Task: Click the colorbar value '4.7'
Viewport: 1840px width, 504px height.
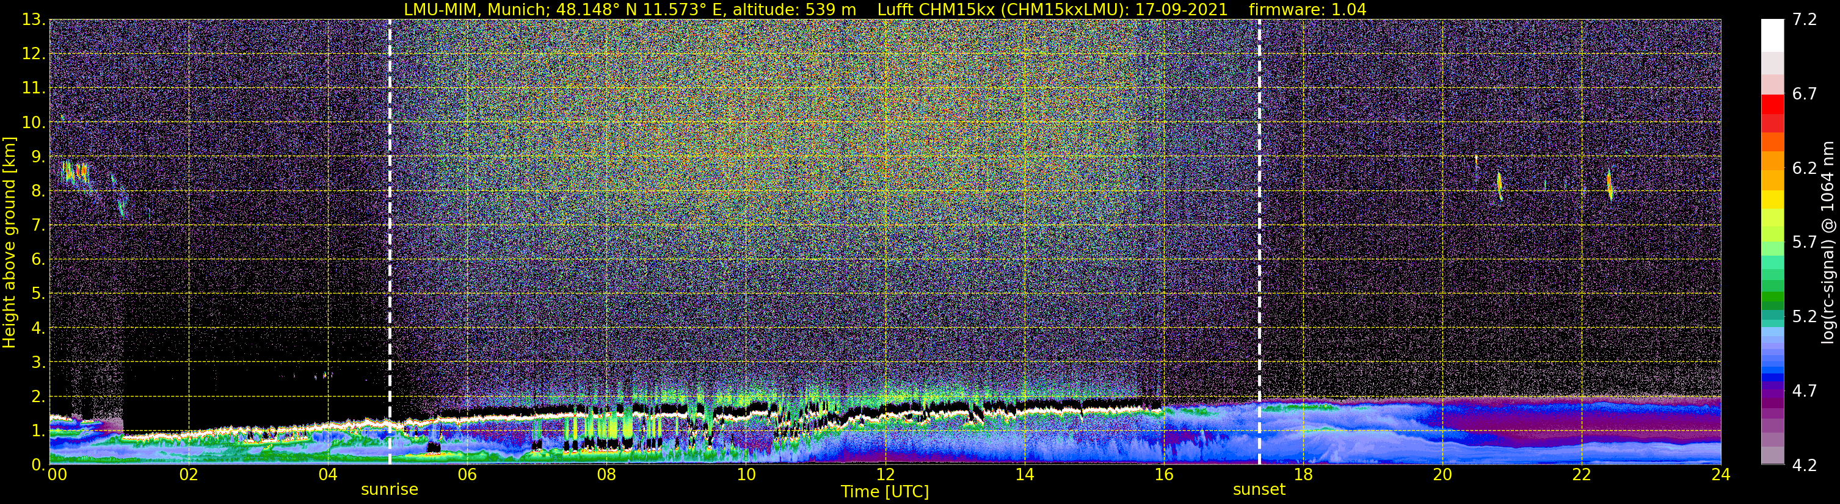Action: click(1805, 391)
